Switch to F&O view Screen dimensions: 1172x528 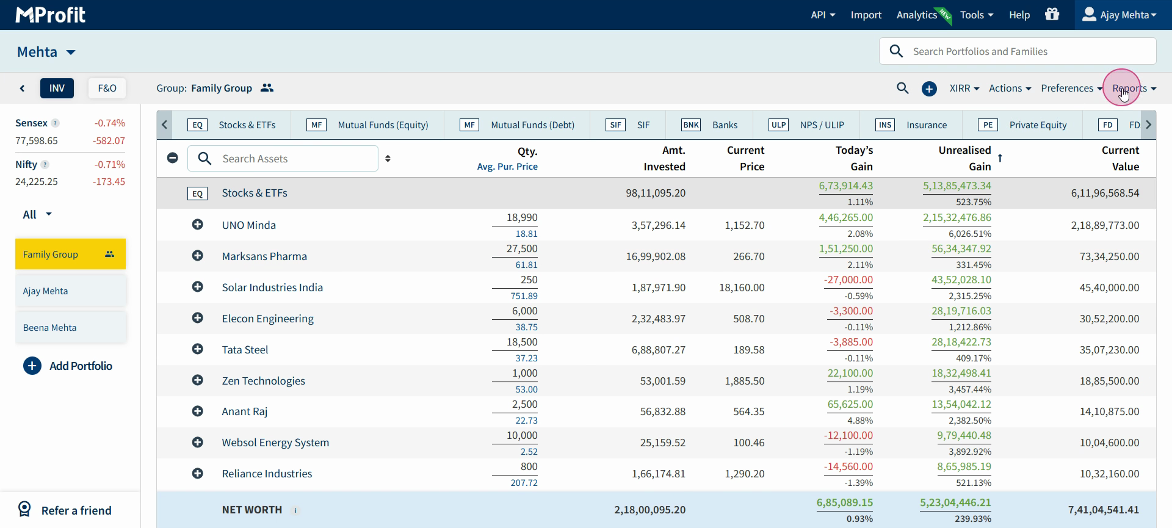107,89
